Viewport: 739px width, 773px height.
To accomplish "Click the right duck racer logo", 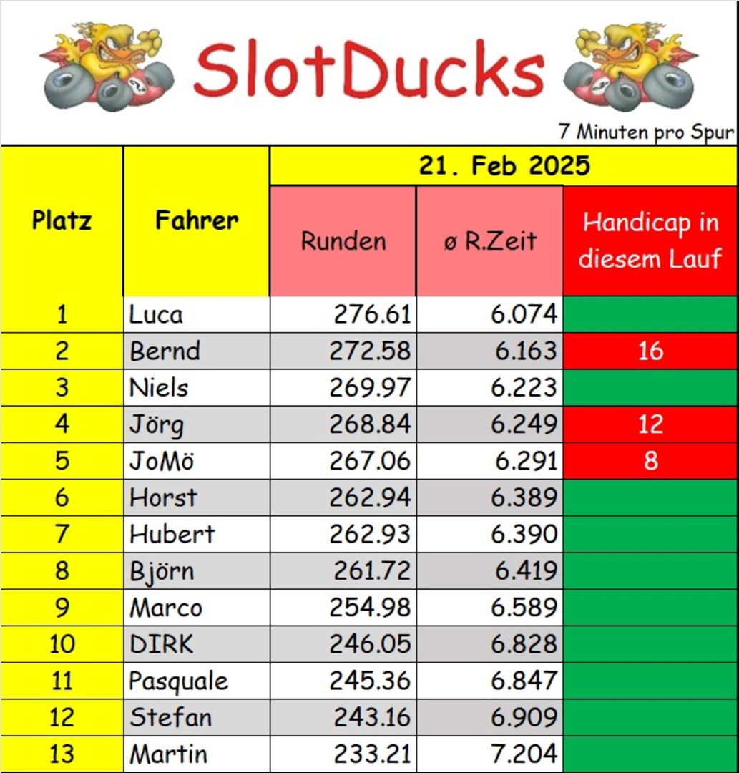I will tap(631, 67).
